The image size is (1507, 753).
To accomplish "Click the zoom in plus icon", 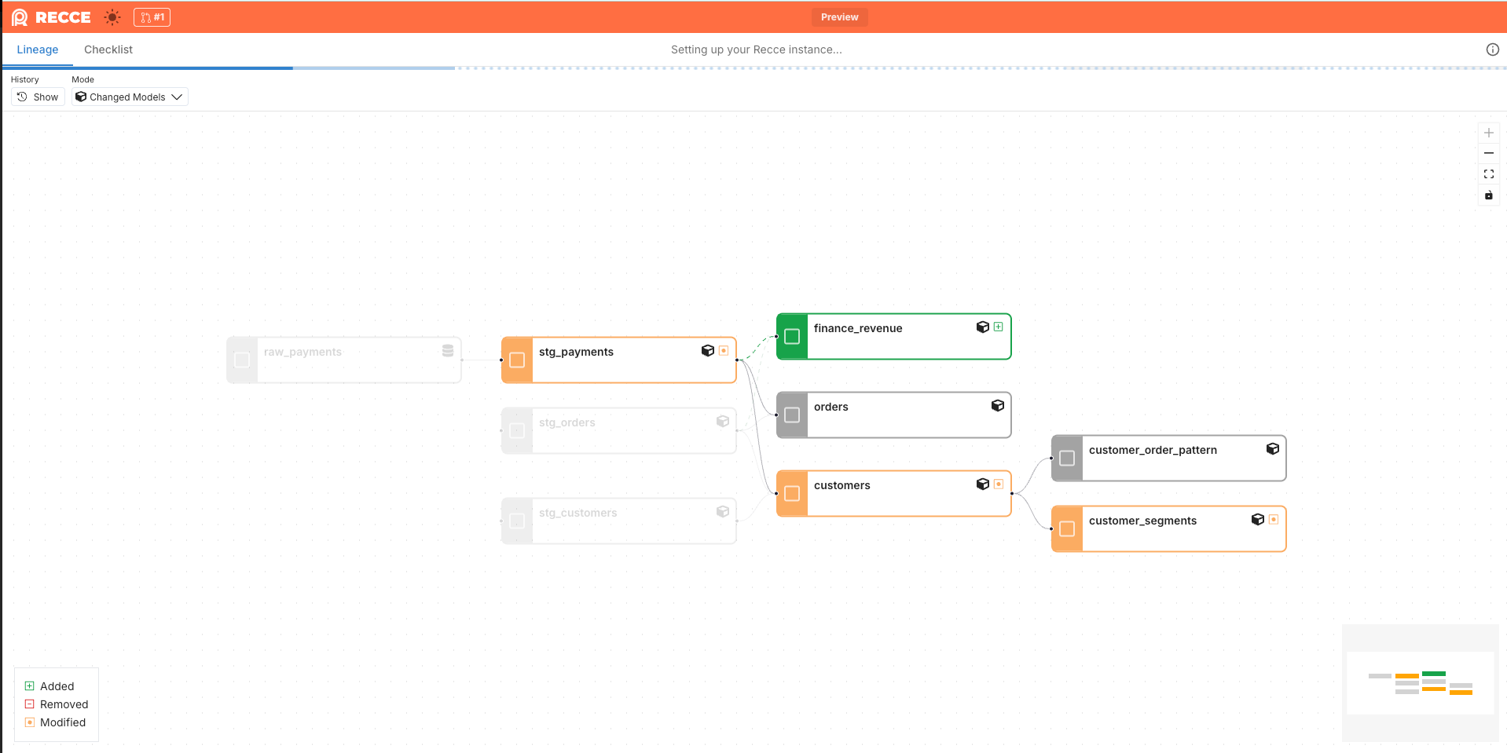I will click(x=1488, y=133).
